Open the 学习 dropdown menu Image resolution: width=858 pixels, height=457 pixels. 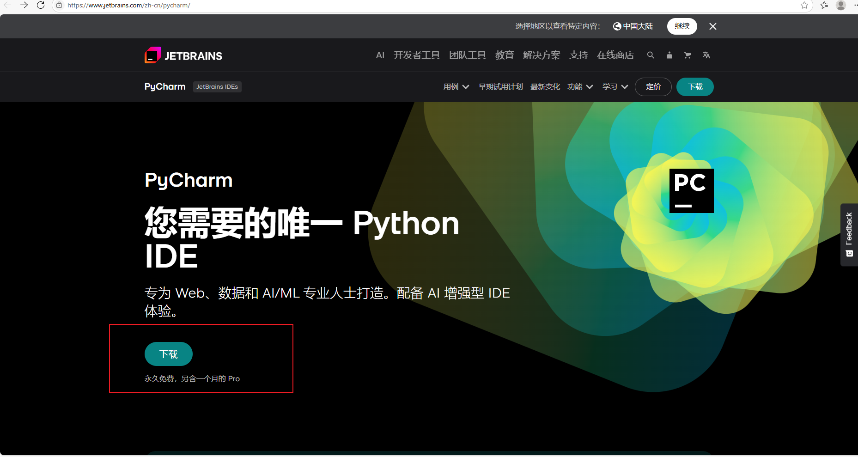[615, 86]
